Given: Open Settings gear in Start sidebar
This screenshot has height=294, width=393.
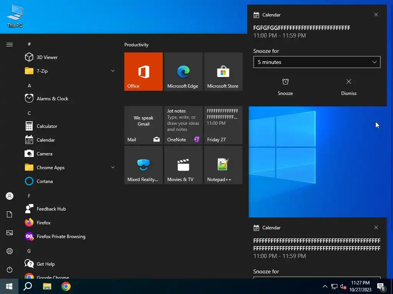Looking at the screenshot, I should tap(10, 251).
